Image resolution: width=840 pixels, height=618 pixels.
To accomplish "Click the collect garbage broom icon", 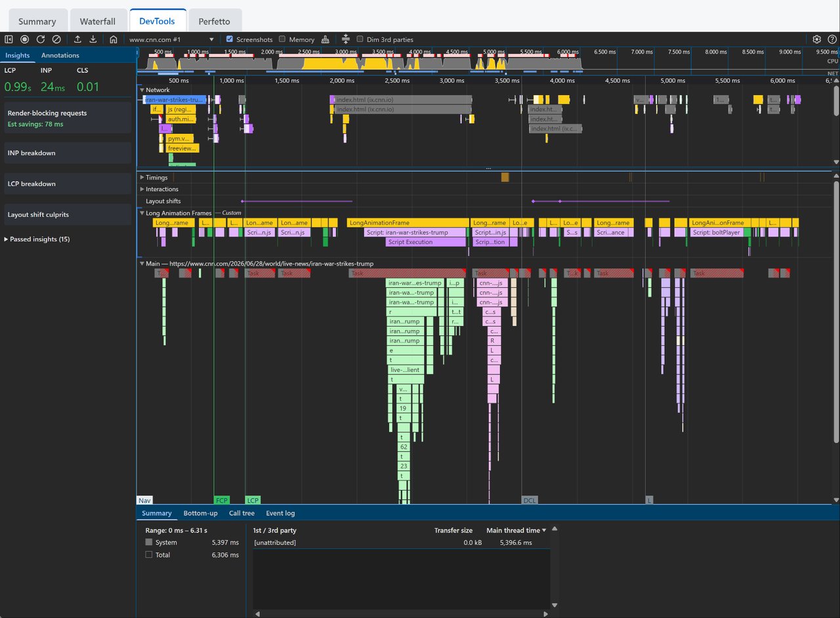I will pyautogui.click(x=325, y=39).
